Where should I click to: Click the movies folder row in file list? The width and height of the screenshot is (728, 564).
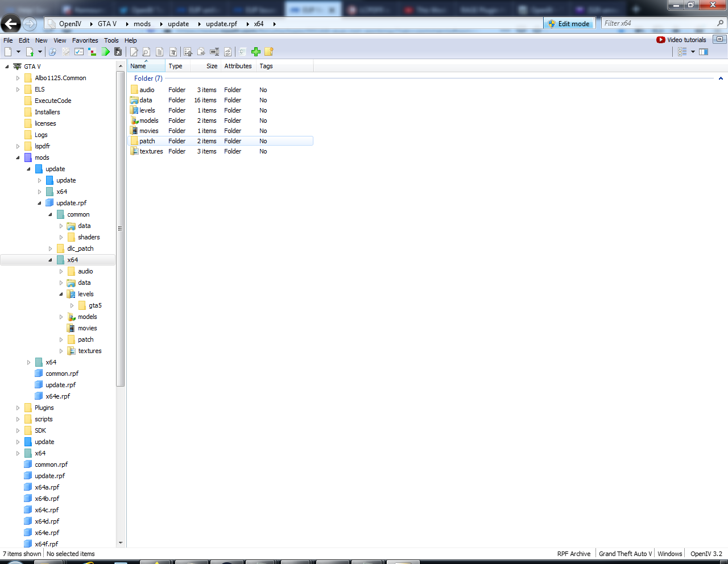[x=221, y=131]
